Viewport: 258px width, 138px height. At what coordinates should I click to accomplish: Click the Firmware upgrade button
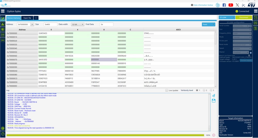[246, 60]
